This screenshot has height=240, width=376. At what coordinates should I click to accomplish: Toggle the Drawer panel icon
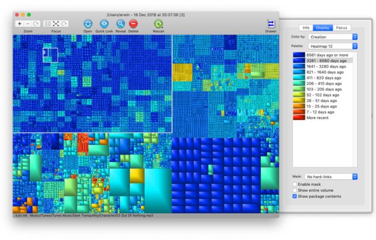271,24
